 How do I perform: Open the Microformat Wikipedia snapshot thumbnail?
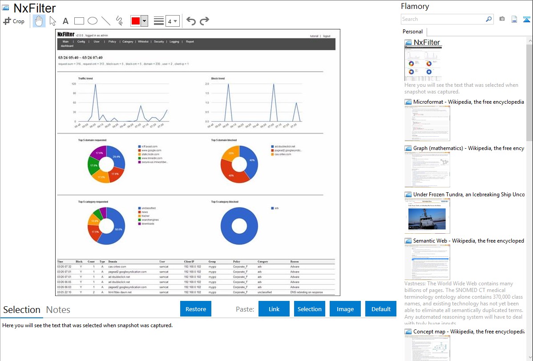point(427,123)
